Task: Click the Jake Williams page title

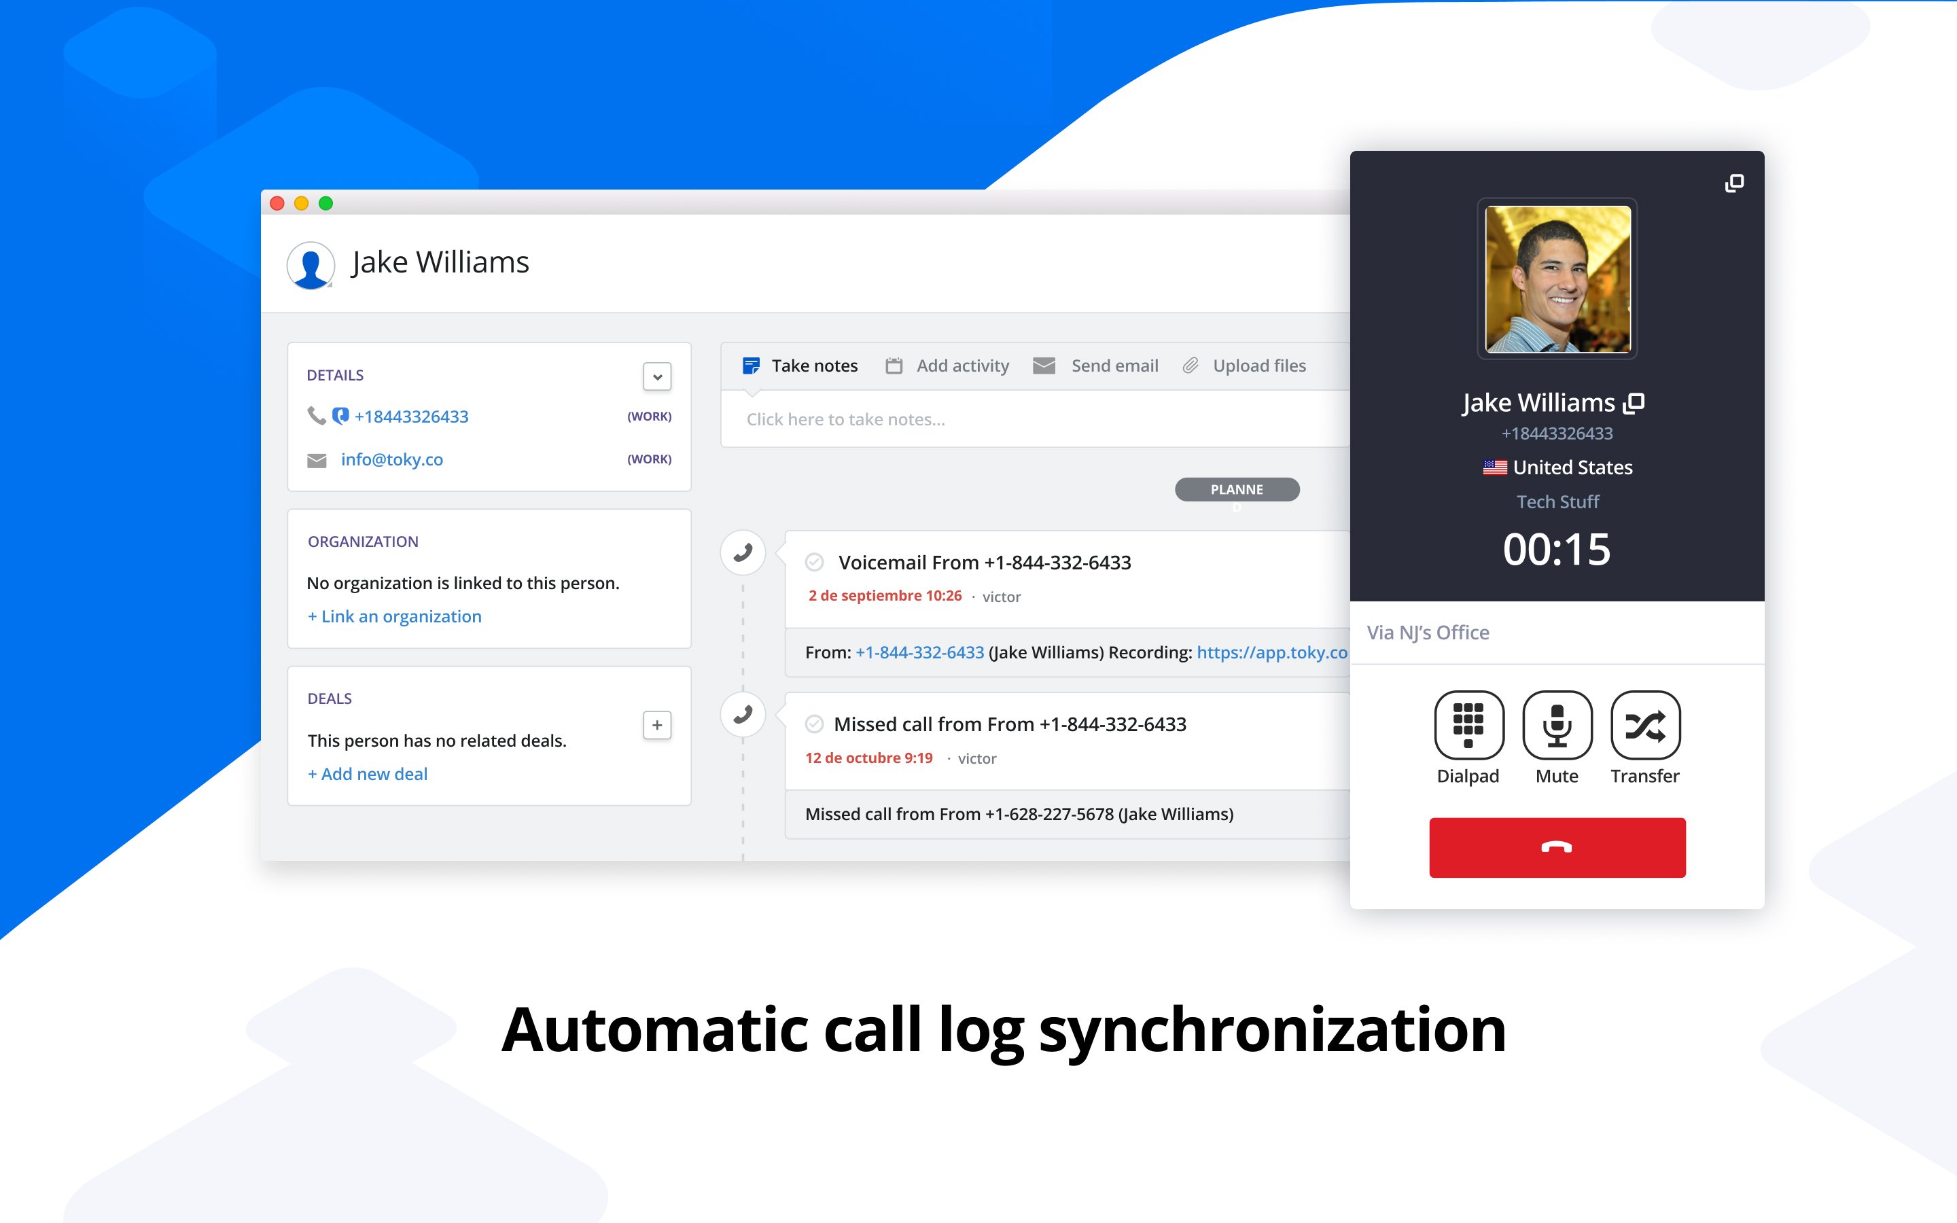Action: coord(440,262)
